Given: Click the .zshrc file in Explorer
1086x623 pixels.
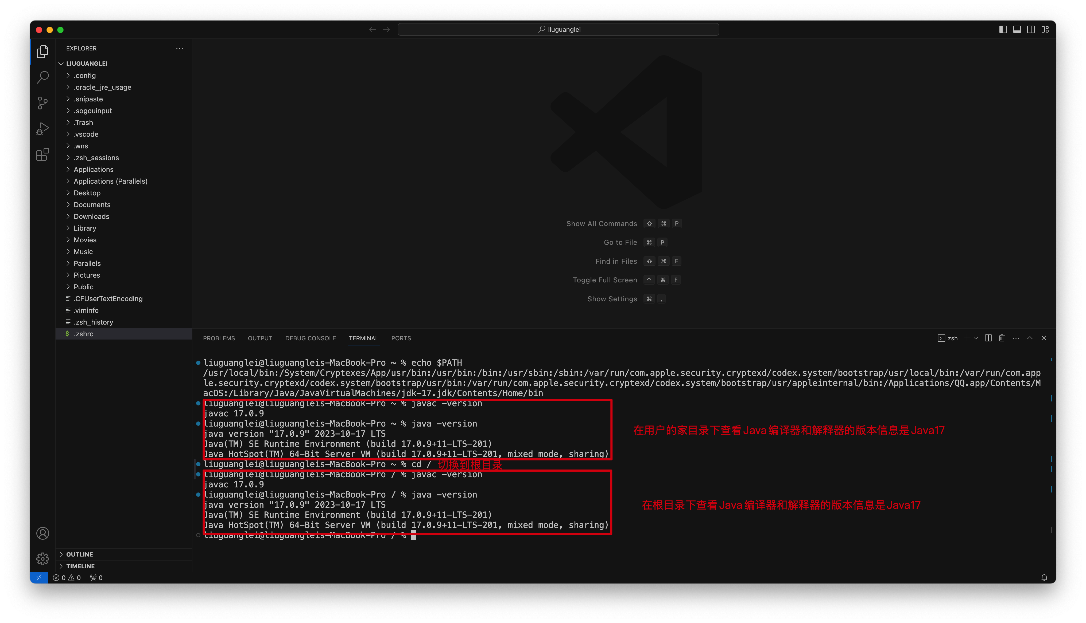Looking at the screenshot, I should (x=84, y=333).
